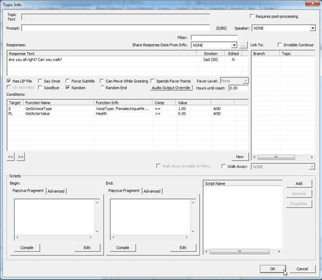Image resolution: width=322 pixels, height=280 pixels.
Task: Open the Speaker dropdown
Action: point(312,28)
